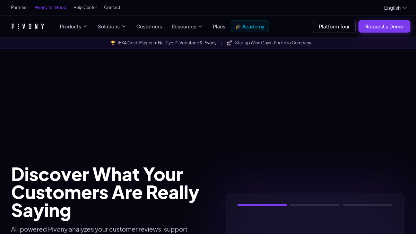Open the Resources dropdown

187,27
